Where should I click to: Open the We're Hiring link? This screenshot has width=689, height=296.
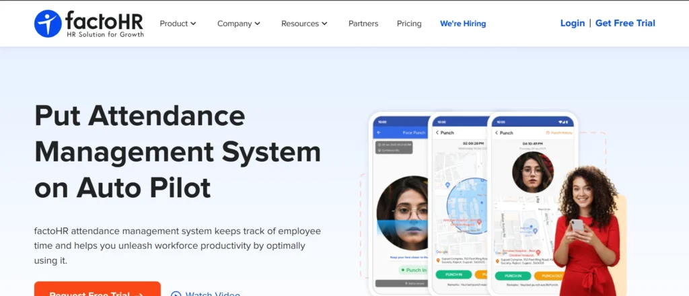pos(463,24)
